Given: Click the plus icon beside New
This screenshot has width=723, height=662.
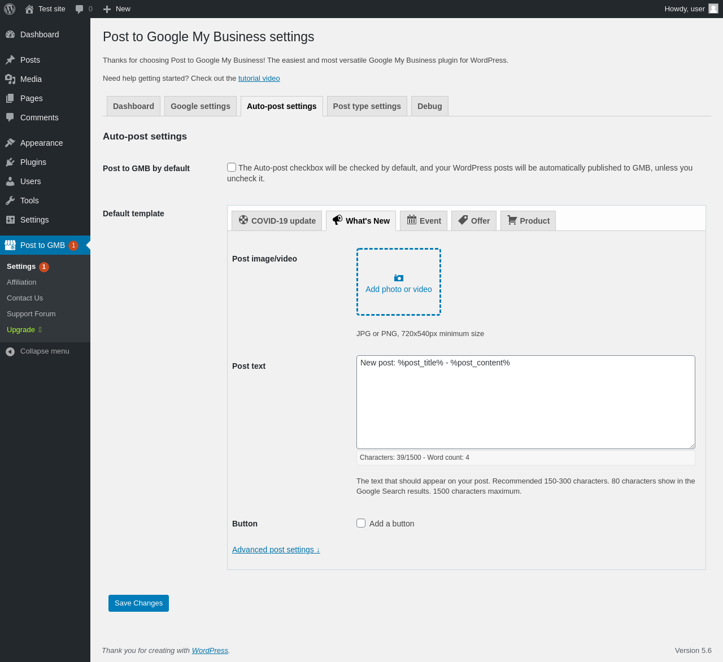Looking at the screenshot, I should pyautogui.click(x=107, y=9).
